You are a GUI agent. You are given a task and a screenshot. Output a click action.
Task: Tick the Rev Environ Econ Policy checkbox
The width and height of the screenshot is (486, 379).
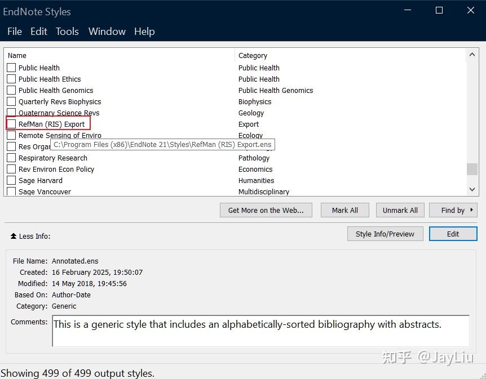pos(11,169)
